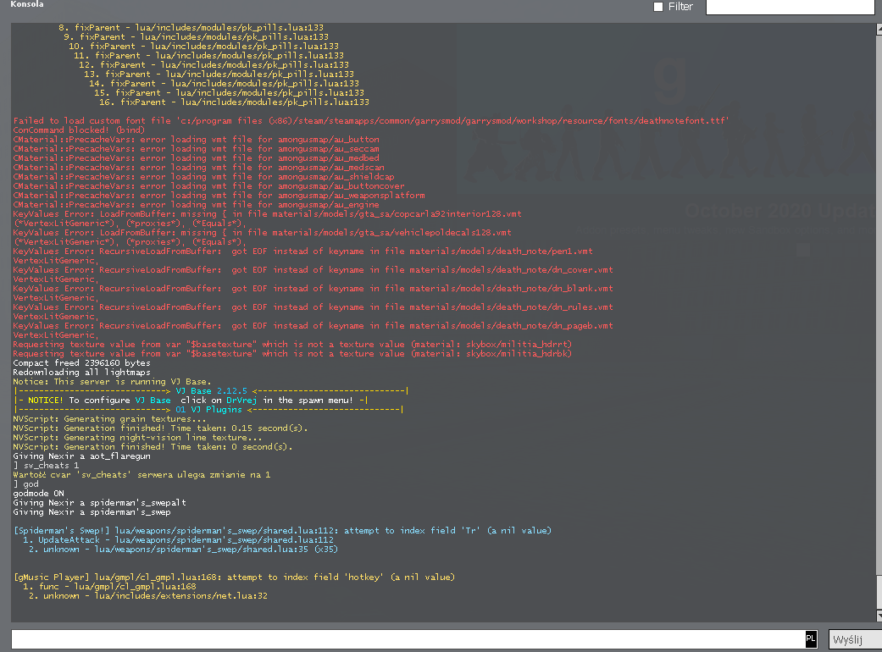Viewport: 882px width, 652px height.
Task: Click the amongusmap/au_engine error line
Action: 196,205
